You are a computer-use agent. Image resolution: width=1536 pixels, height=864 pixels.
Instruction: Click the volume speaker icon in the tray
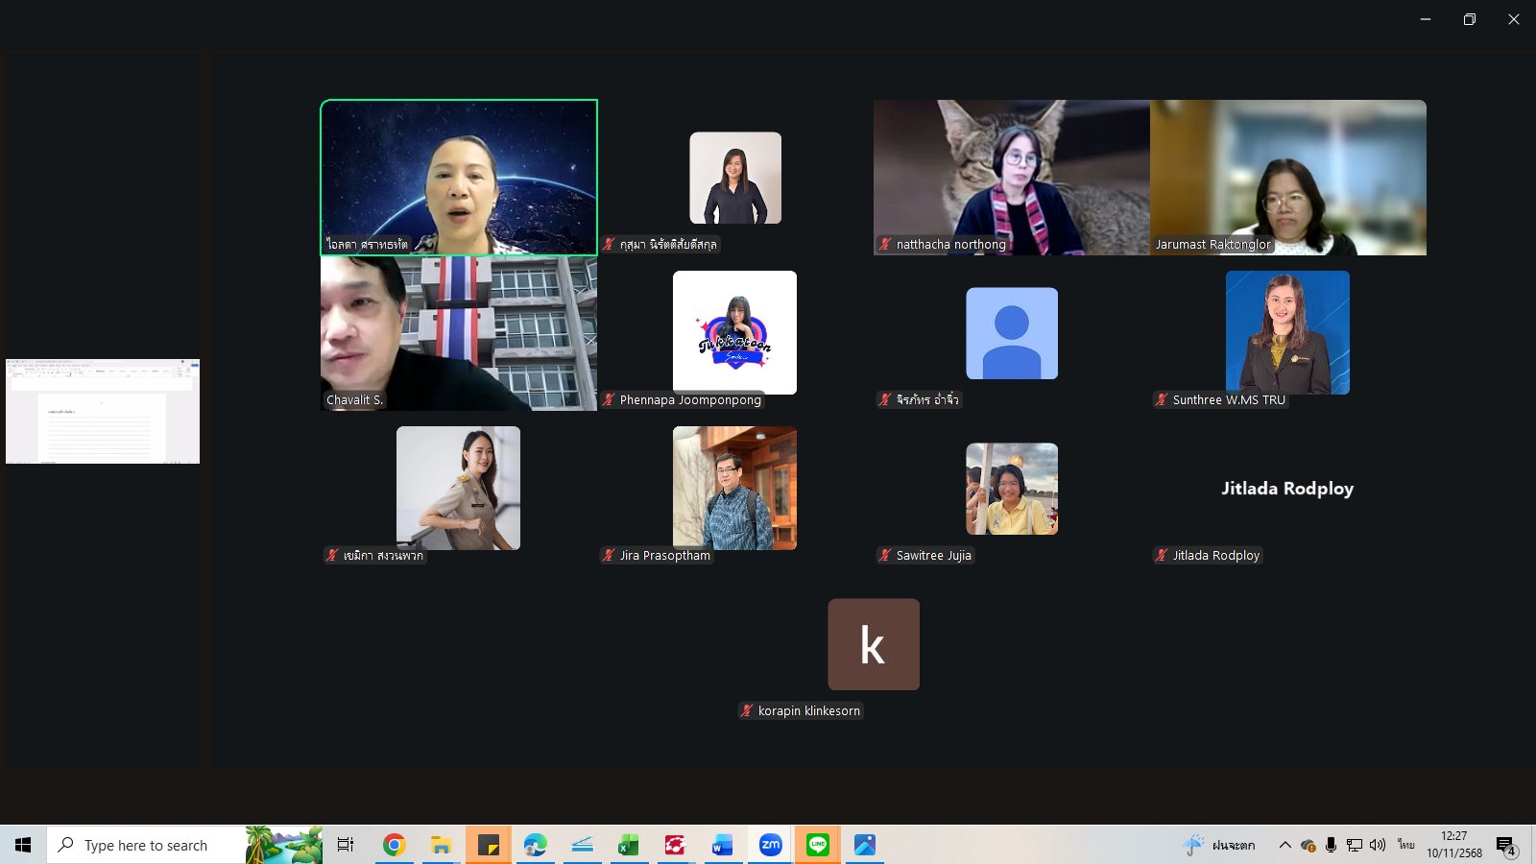[x=1378, y=845]
